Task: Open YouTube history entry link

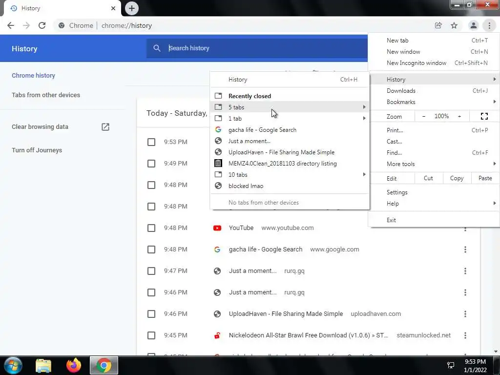Action: (241, 228)
